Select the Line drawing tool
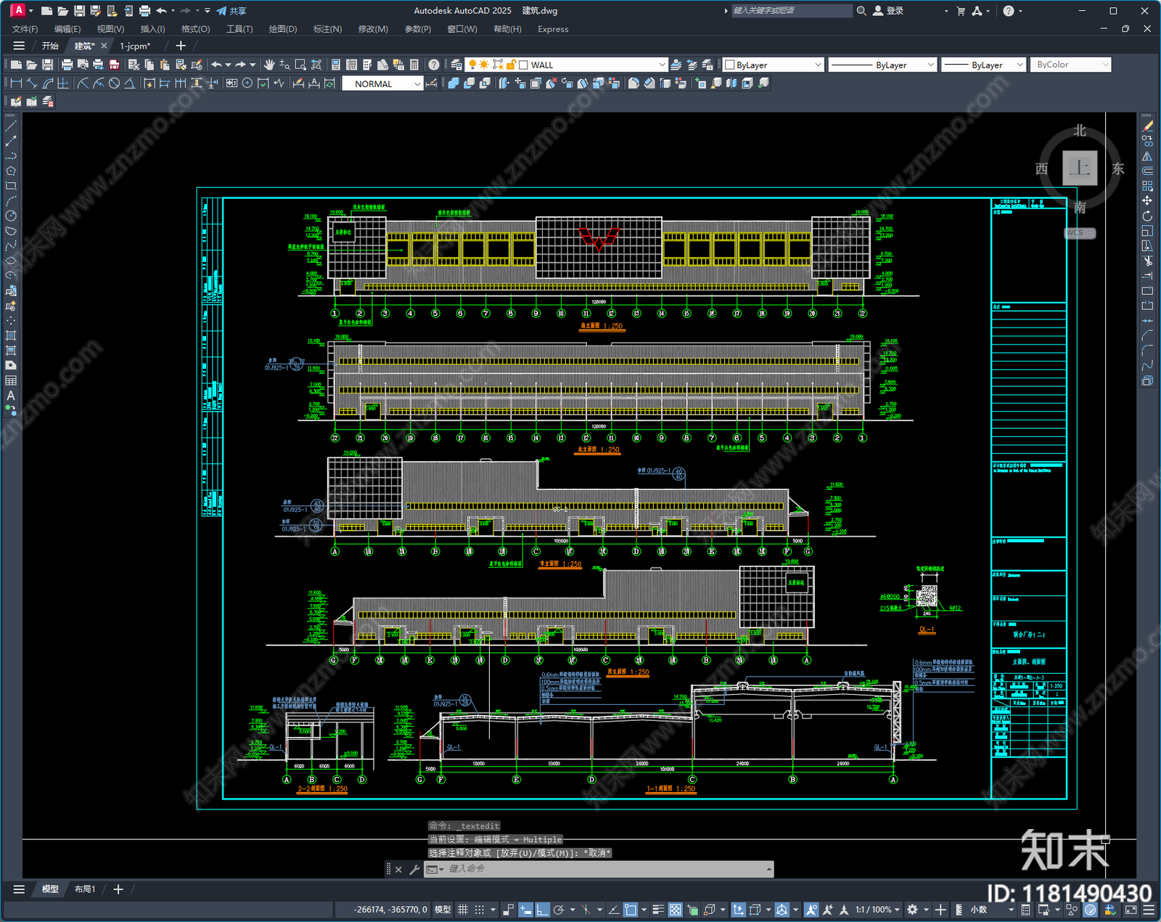 (11, 126)
